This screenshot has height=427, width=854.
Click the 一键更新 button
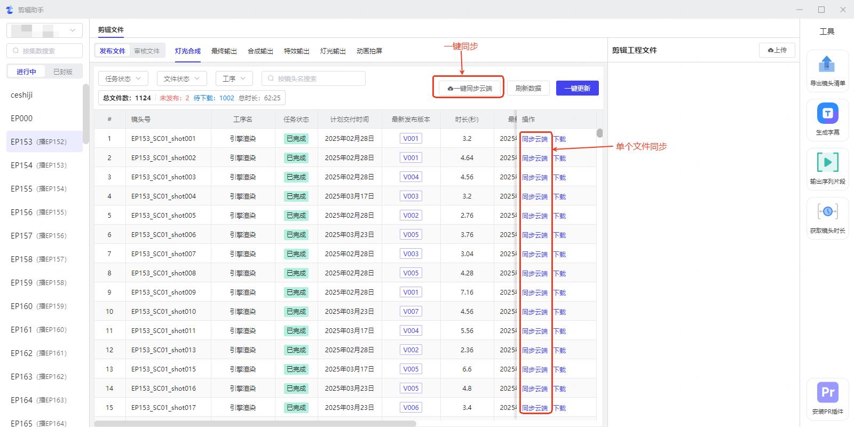click(x=577, y=88)
